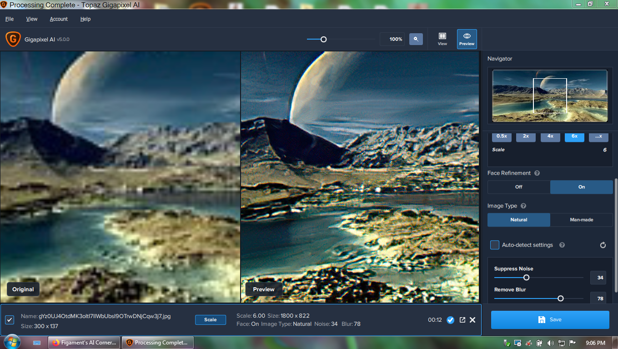The image size is (618, 349).
Task: Click the Remove Blur value field 78
Action: point(598,298)
